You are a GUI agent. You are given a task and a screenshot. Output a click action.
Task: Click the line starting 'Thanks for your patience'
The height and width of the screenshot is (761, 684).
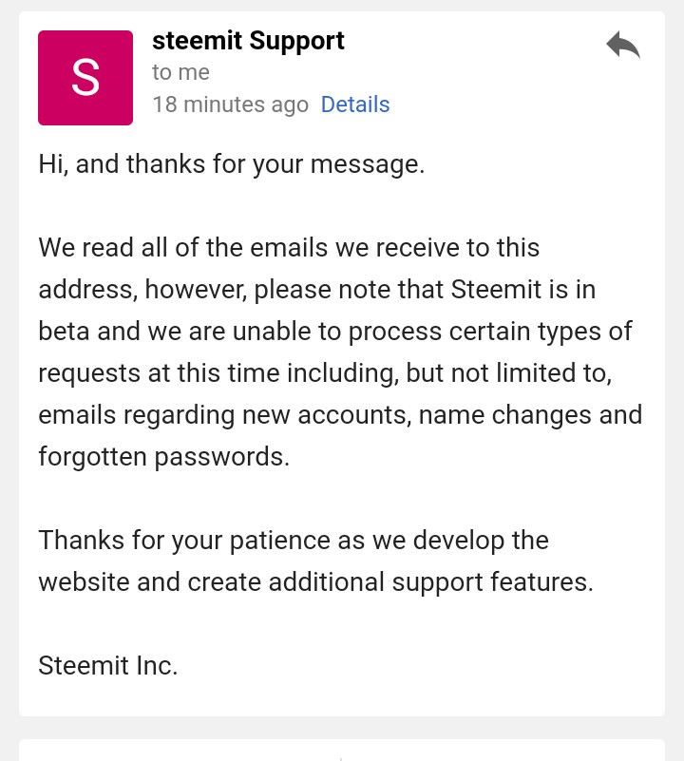294,540
